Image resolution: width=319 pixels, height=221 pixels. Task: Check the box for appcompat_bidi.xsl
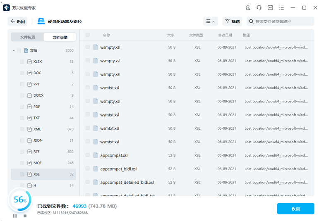(x=88, y=169)
